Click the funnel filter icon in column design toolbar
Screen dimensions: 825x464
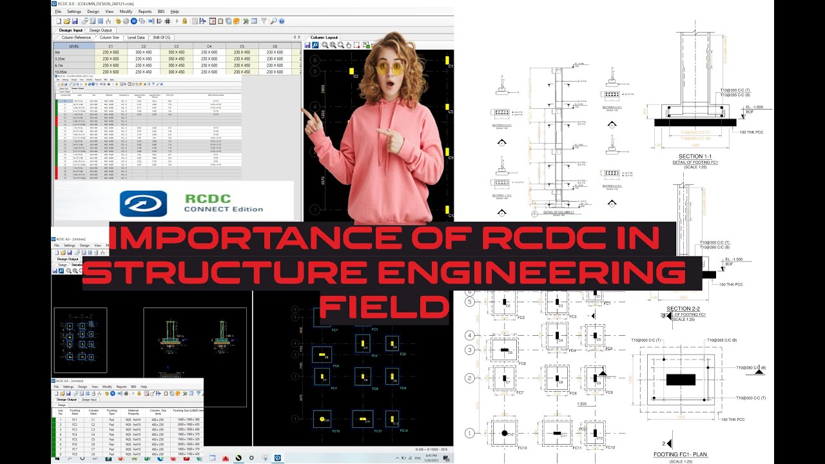(263, 21)
